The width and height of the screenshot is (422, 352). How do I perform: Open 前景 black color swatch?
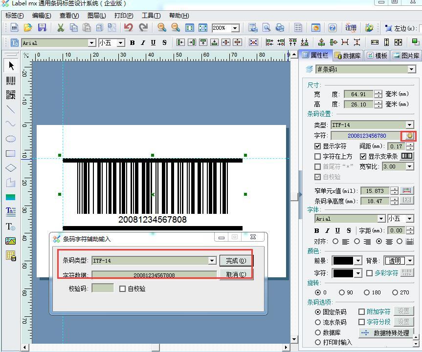(343, 261)
